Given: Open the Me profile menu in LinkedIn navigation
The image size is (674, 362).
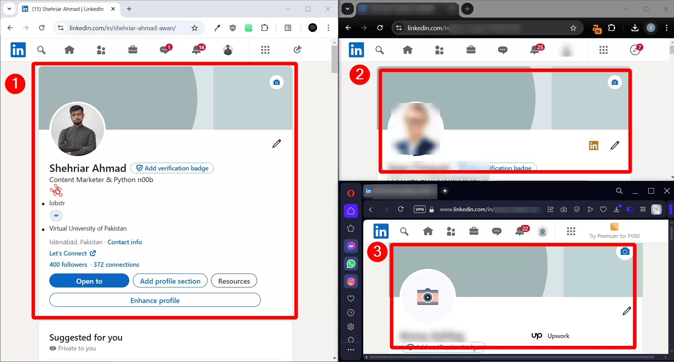Looking at the screenshot, I should tap(228, 50).
